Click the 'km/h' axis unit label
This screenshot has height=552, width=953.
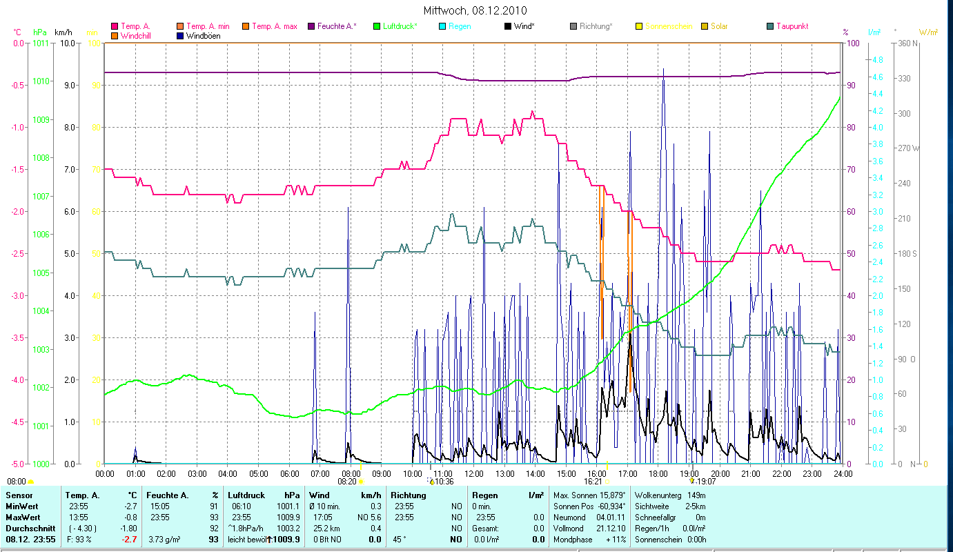[x=63, y=32]
